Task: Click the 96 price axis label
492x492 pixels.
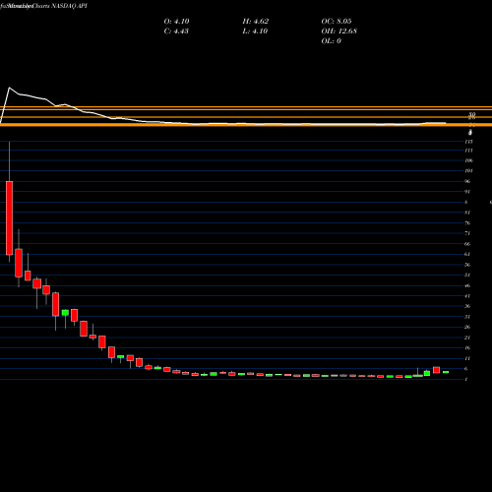Action: (467, 181)
